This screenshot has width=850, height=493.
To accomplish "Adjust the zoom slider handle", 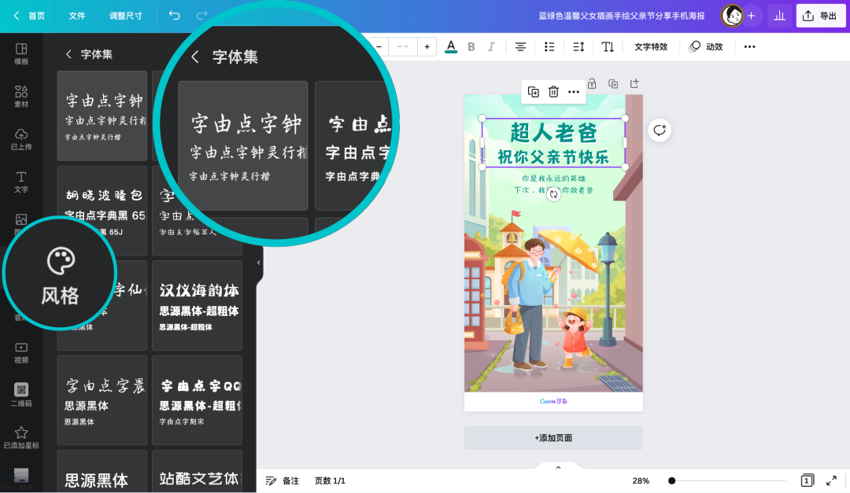I will click(671, 480).
